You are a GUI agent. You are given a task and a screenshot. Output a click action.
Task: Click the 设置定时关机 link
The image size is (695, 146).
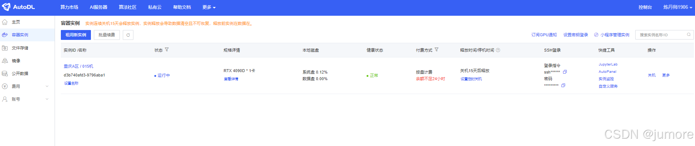(471, 79)
